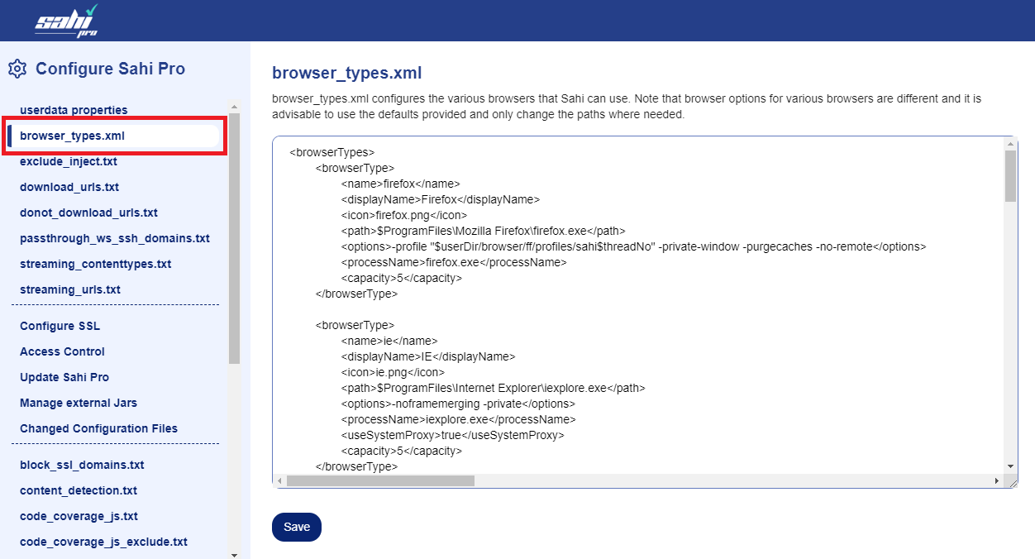Open donot_download_urls.txt in the sidebar
This screenshot has width=1035, height=559.
pos(88,213)
